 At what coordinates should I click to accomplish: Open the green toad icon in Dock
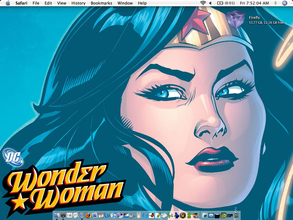pos(223,215)
